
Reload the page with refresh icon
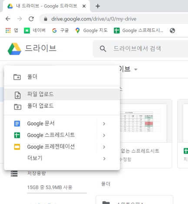(31, 19)
